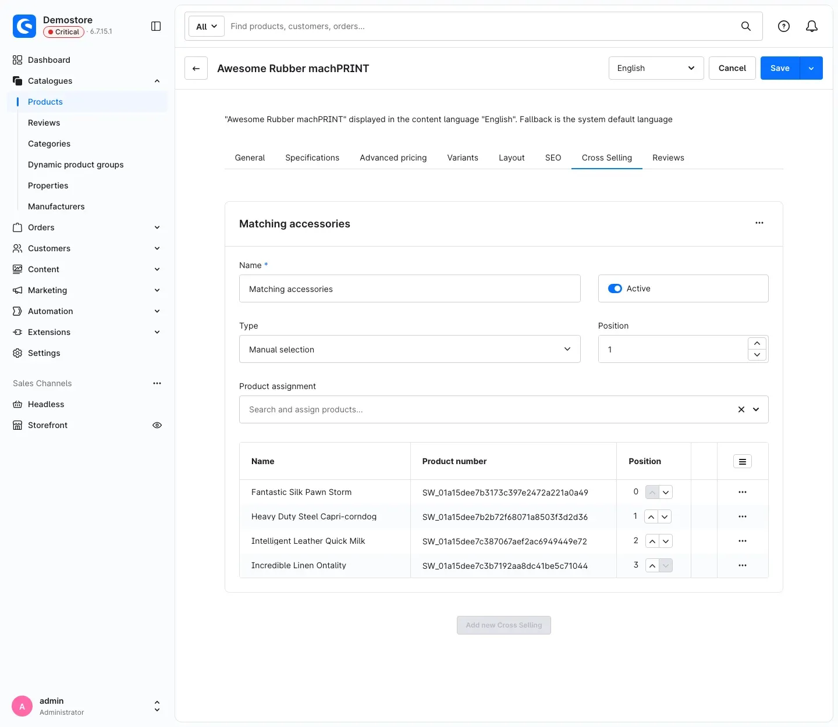This screenshot has width=838, height=727.
Task: Open Matching accessories card options menu
Action: [x=759, y=223]
